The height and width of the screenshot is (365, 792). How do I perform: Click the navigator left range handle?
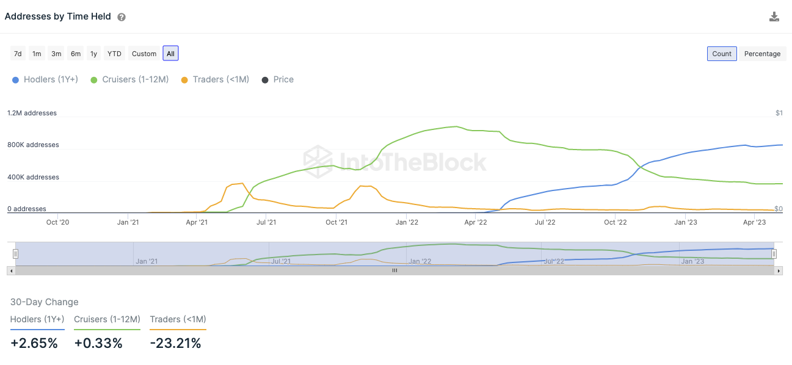[16, 254]
